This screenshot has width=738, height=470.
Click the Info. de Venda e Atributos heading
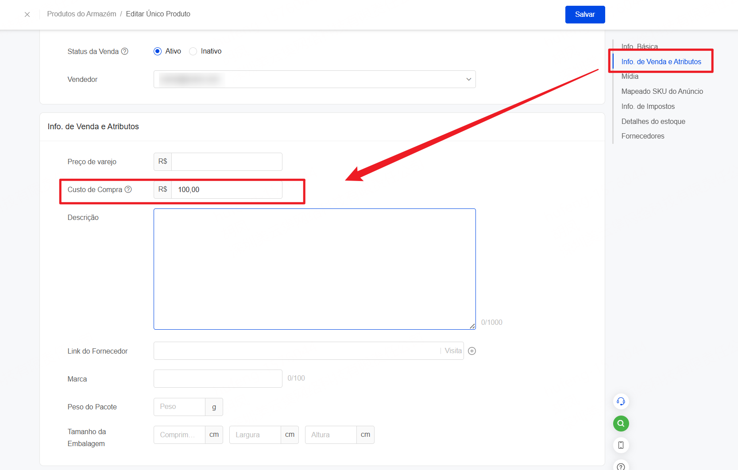(93, 127)
